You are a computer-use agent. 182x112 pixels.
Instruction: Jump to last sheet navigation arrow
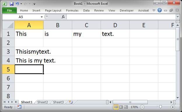tap(16, 102)
